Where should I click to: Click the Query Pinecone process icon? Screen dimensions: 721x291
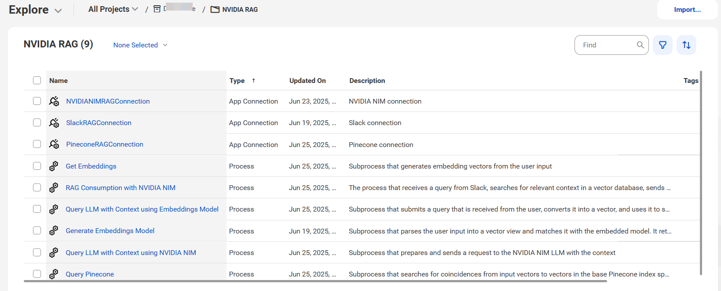54,274
